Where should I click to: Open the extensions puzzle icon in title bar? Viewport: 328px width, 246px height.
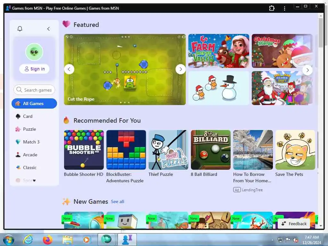point(272,8)
